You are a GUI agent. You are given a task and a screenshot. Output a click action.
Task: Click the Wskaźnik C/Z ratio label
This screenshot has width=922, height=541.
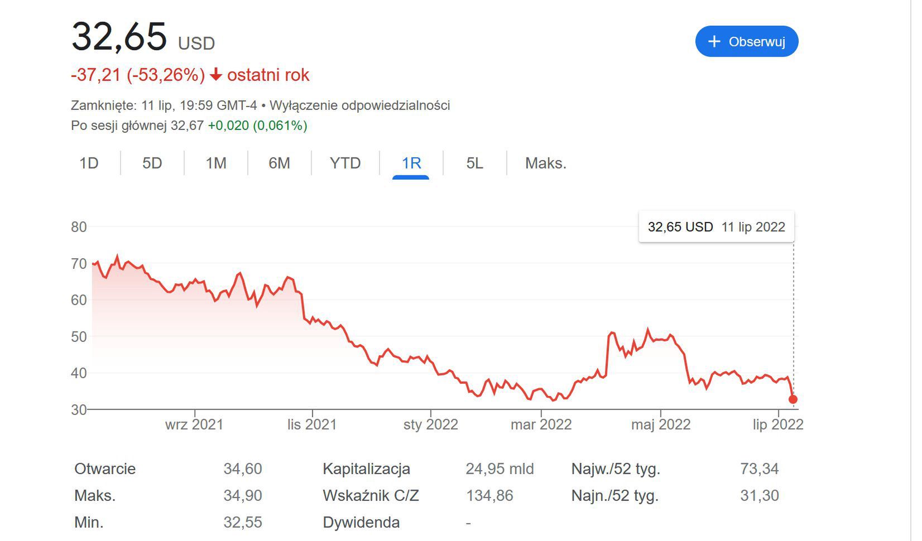(x=371, y=495)
